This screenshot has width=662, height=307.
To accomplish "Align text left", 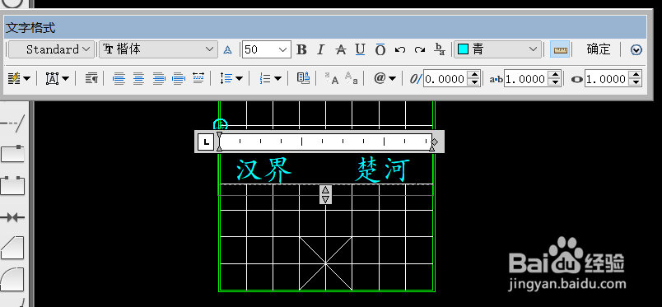I will [119, 78].
